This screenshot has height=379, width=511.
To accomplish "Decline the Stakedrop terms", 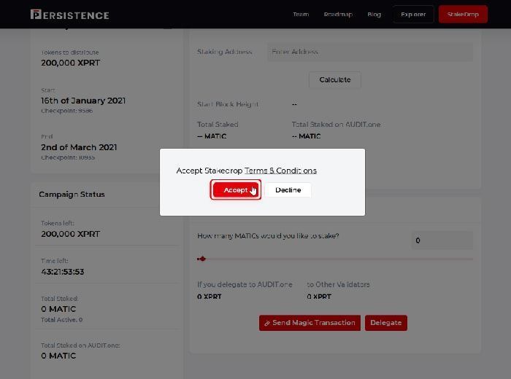I will [288, 189].
